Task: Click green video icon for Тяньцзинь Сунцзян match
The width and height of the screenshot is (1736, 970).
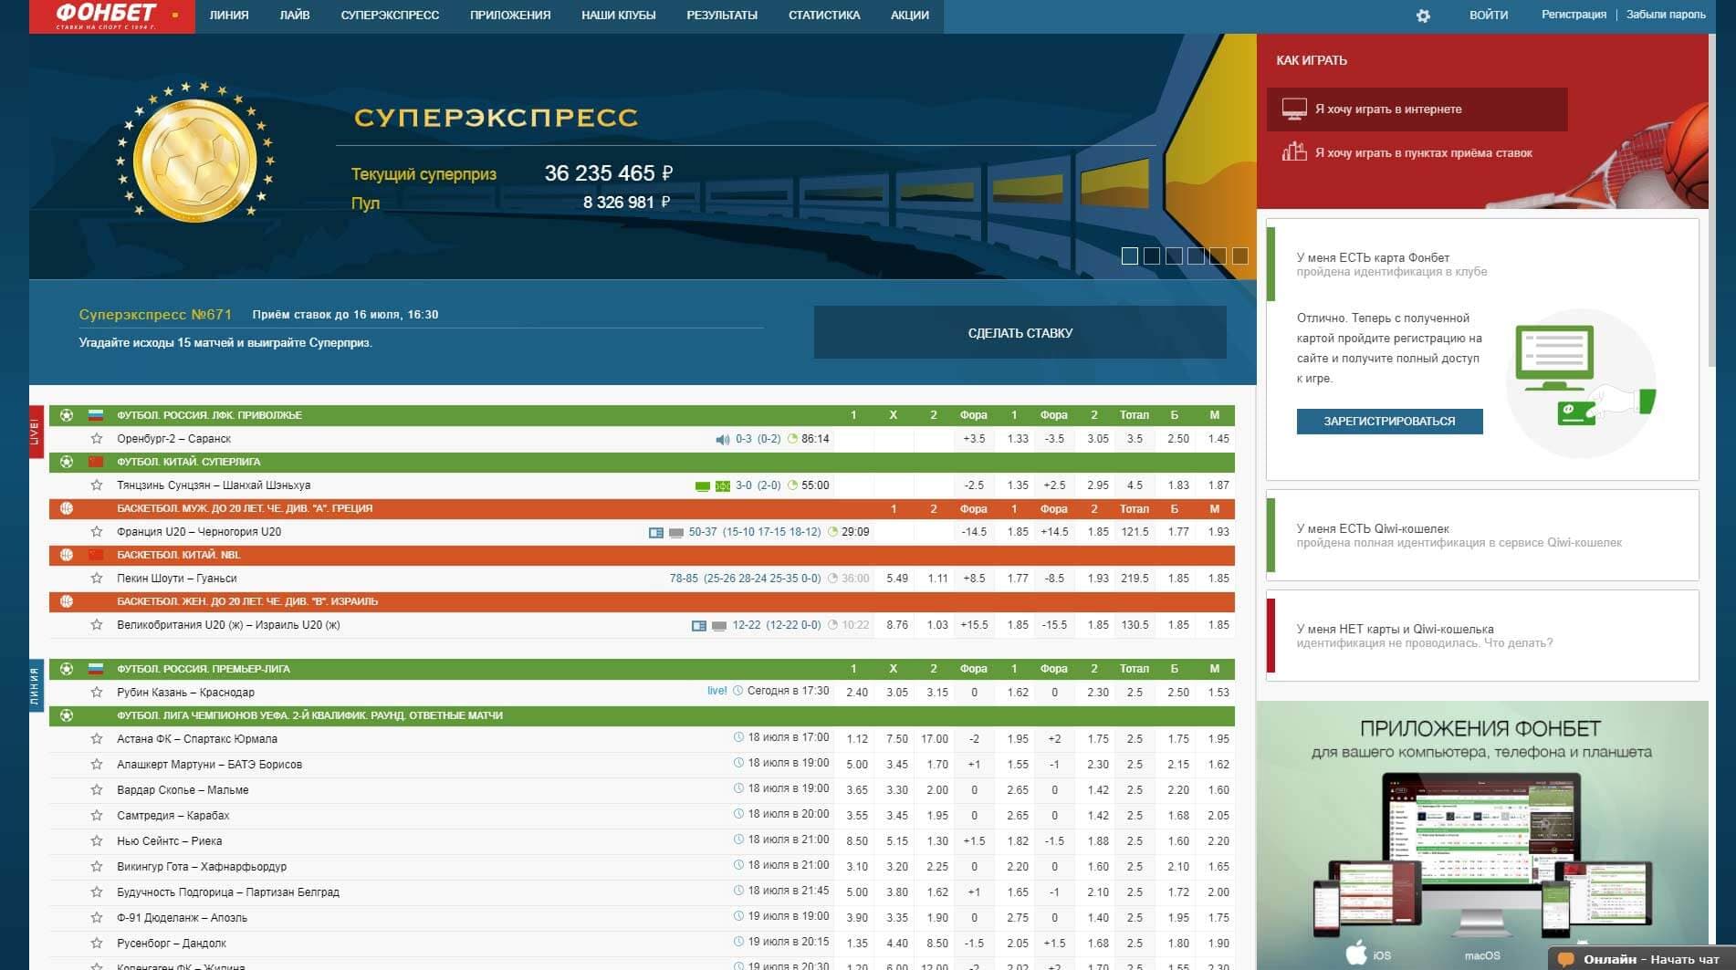Action: tap(703, 486)
